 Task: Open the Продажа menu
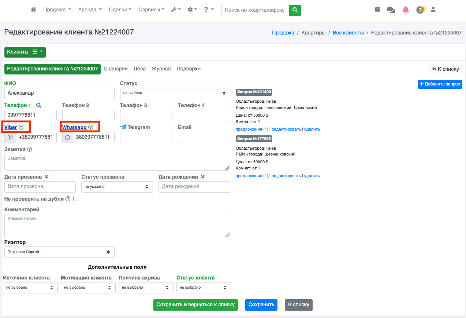(57, 10)
